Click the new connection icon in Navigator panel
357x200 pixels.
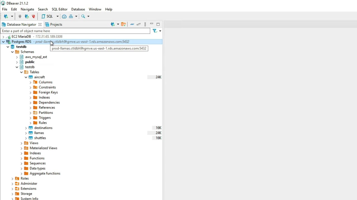click(x=113, y=24)
